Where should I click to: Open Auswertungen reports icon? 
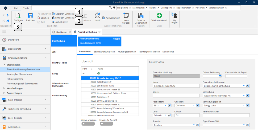click(104, 18)
